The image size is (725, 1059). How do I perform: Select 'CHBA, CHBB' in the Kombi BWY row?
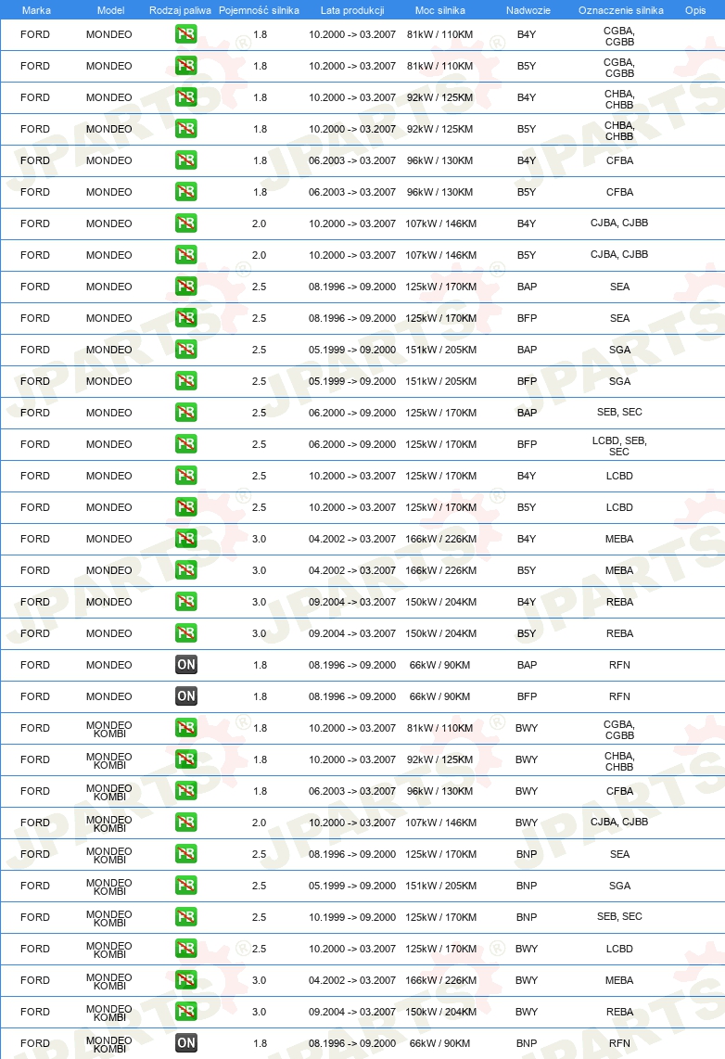(x=619, y=761)
